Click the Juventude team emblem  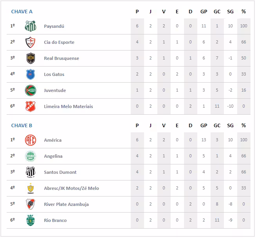coord(31,90)
